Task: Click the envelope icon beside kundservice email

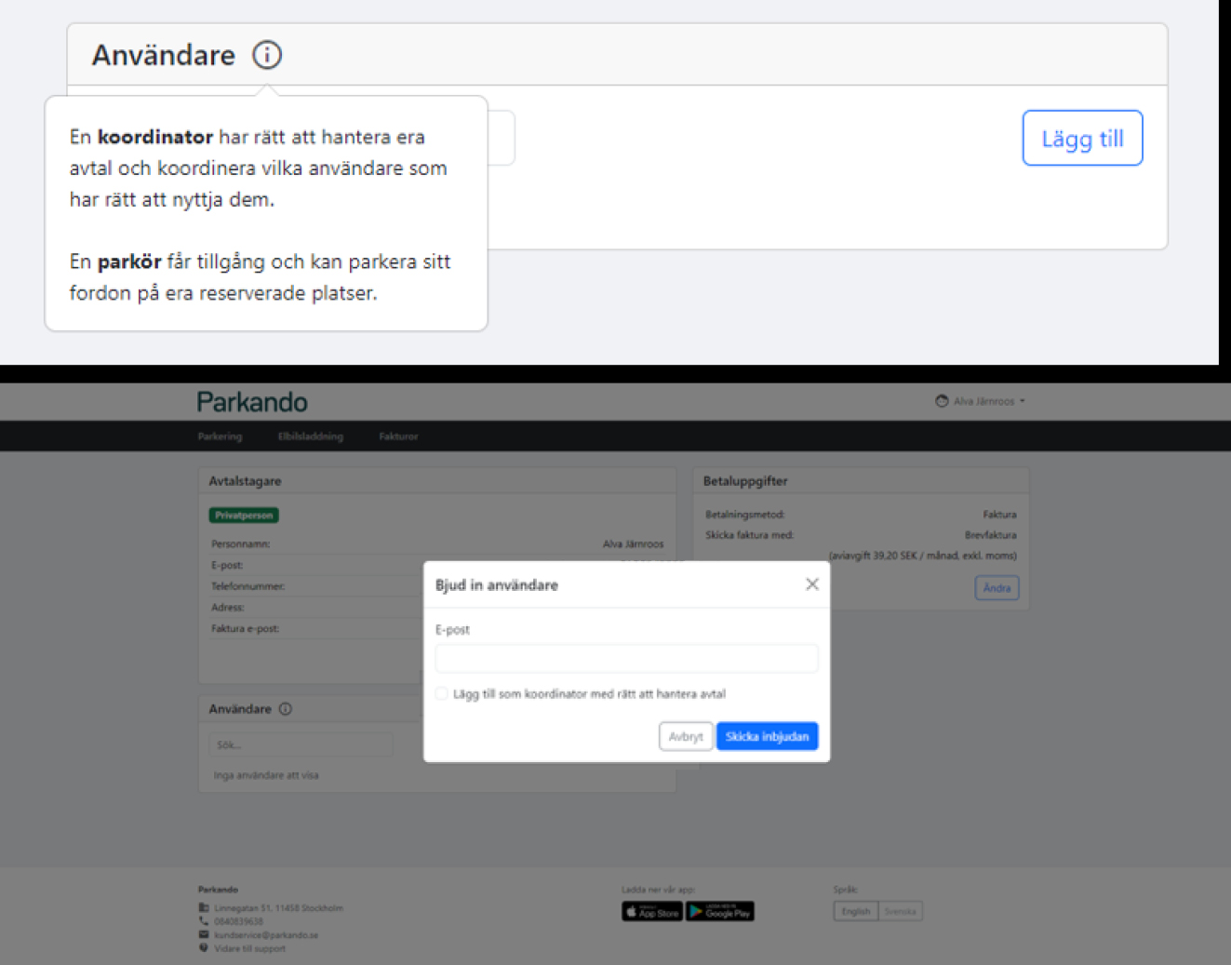Action: [204, 934]
